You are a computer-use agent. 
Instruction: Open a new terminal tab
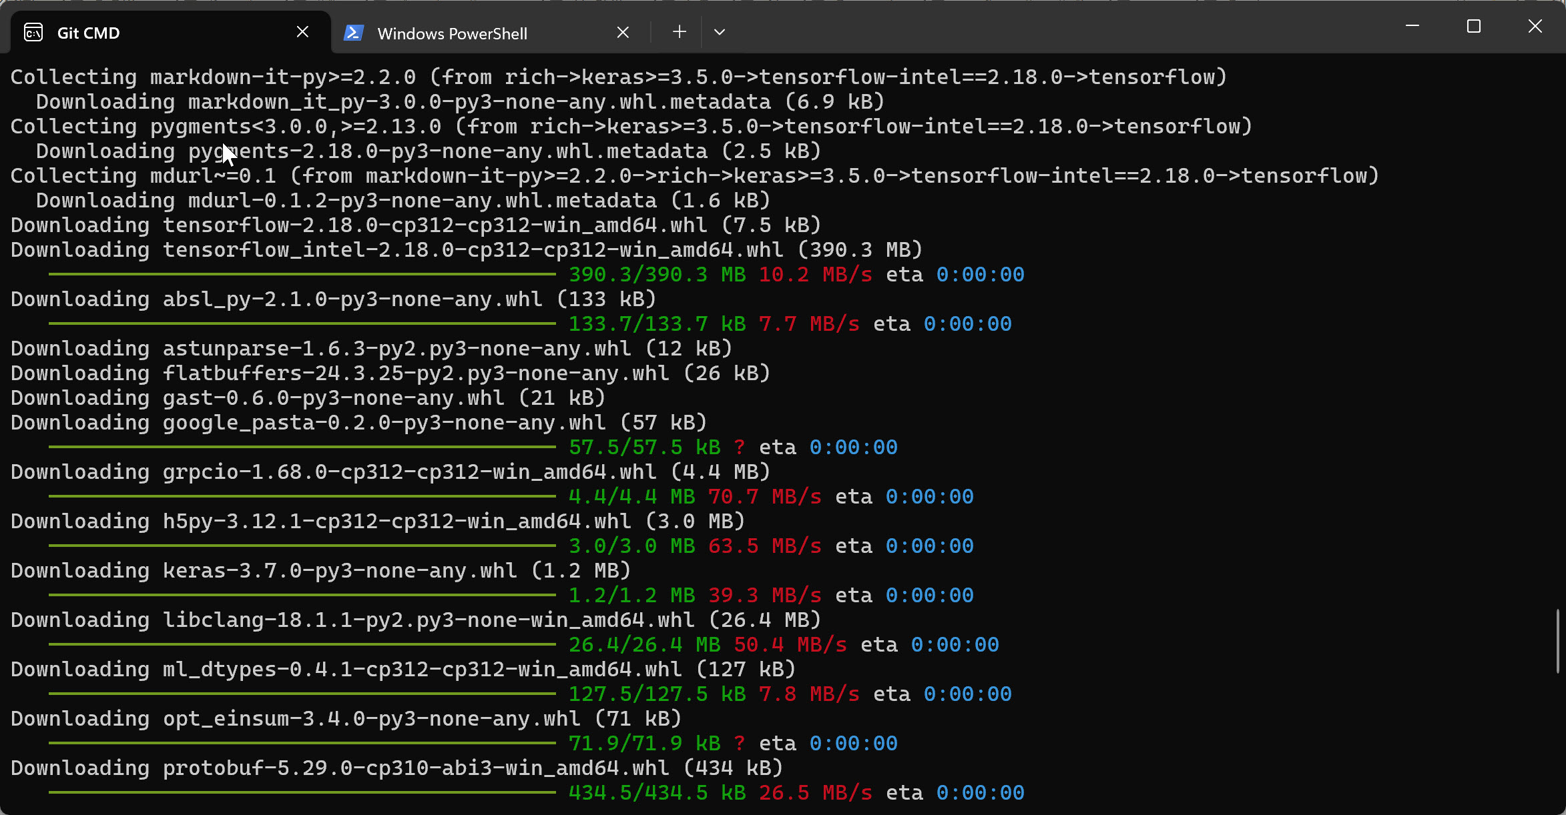click(x=680, y=32)
